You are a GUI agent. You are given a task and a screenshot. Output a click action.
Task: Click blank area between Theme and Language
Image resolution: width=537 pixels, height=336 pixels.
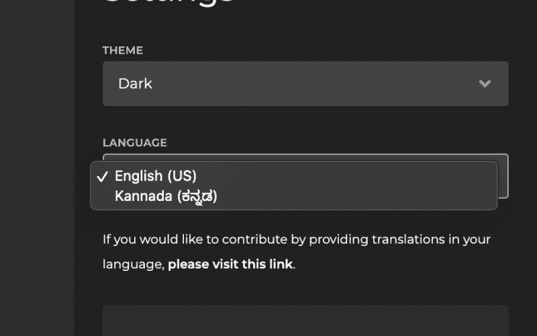click(305, 124)
